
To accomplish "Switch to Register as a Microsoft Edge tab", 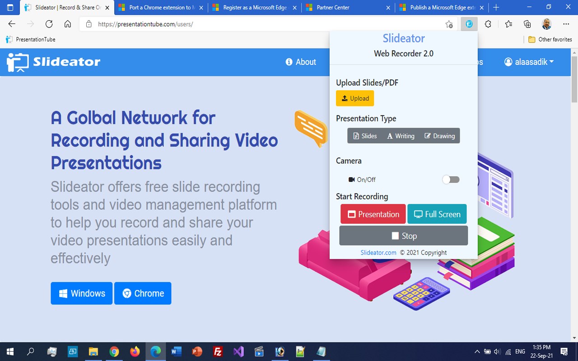I will tap(255, 8).
